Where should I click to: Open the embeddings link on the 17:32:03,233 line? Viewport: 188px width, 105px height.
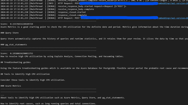pyautogui.click(x=173, y=18)
